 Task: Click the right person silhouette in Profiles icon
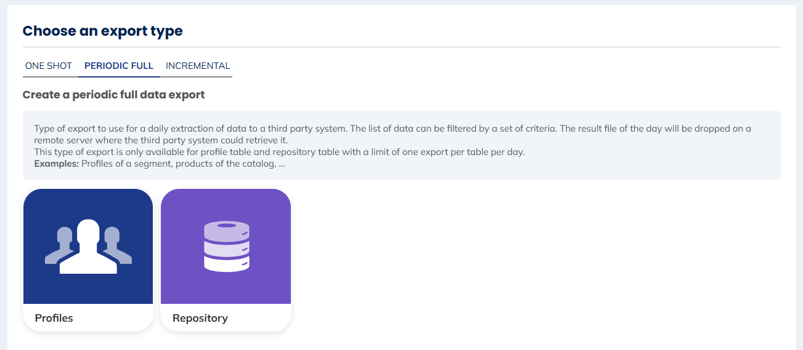coord(115,246)
